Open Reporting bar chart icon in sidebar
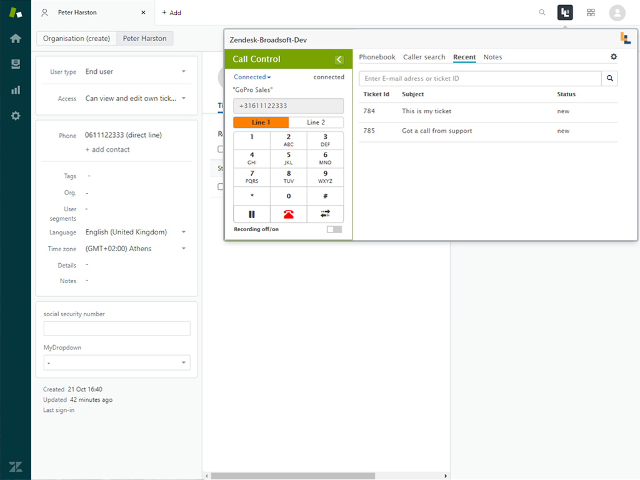 [x=16, y=90]
